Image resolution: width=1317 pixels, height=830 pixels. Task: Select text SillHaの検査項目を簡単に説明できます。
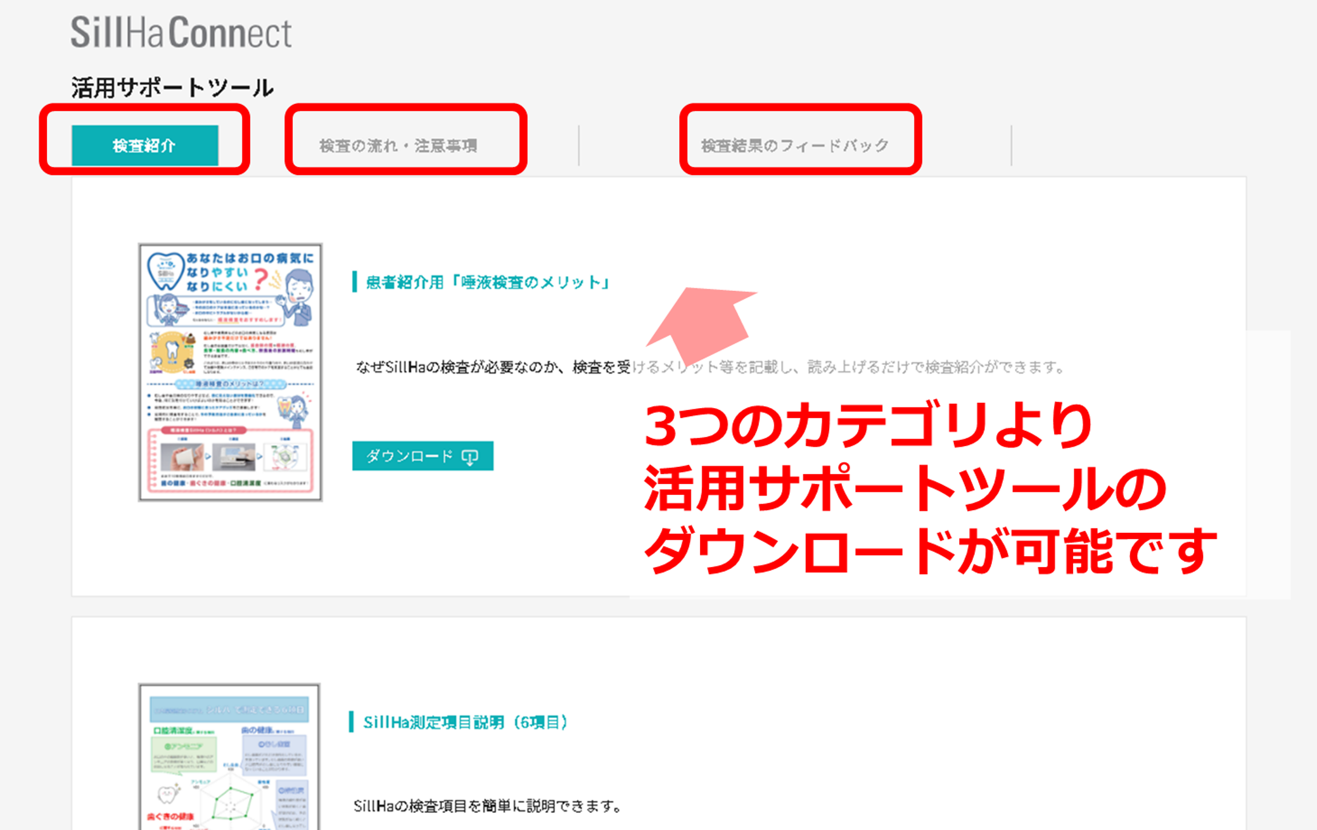tap(488, 806)
